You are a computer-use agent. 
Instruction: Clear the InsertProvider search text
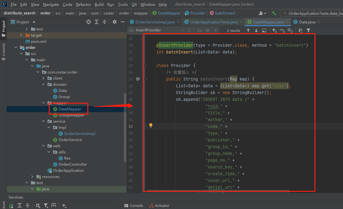coord(182,30)
